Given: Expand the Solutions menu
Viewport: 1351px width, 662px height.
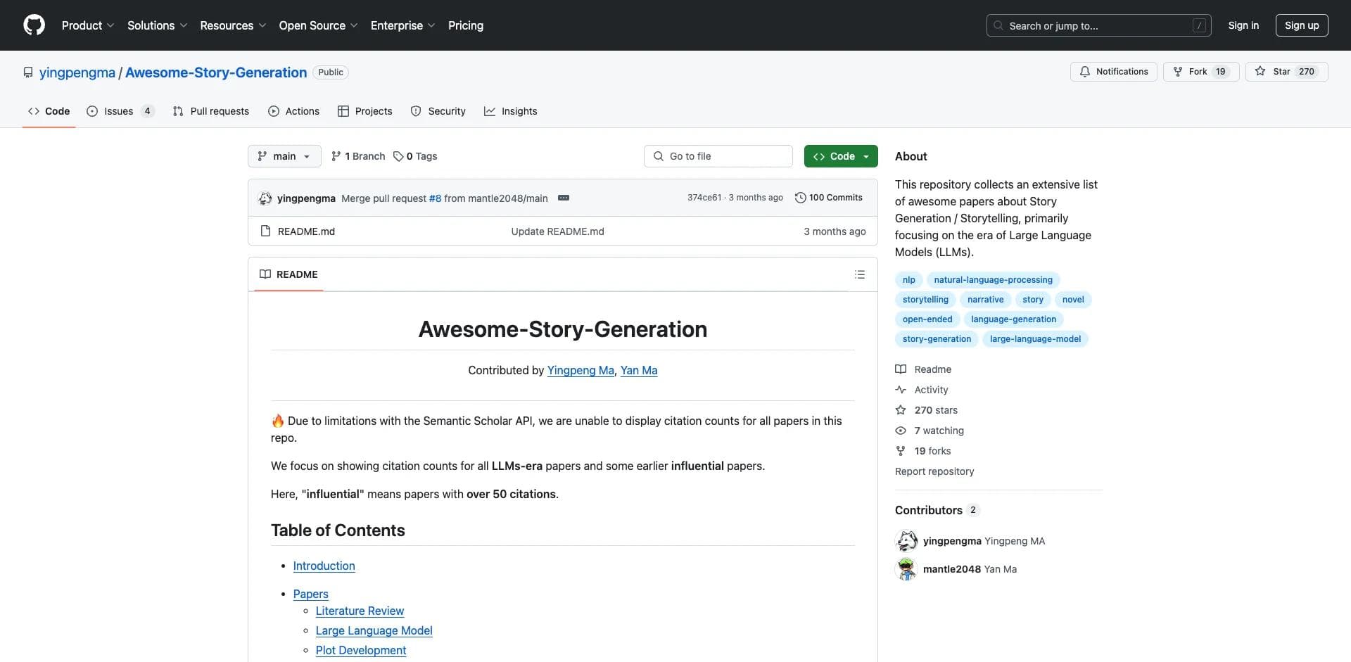Looking at the screenshot, I should [x=157, y=25].
